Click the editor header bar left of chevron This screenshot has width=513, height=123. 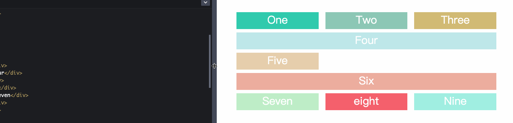click(x=100, y=4)
